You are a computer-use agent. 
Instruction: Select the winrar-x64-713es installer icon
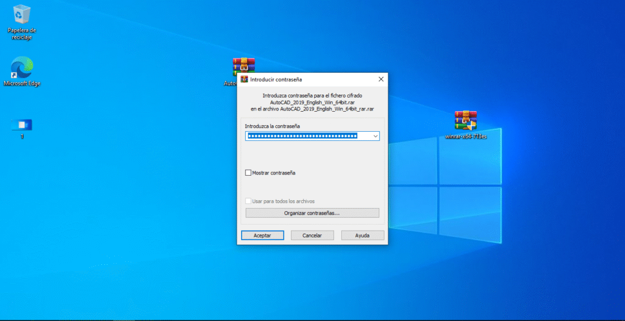(x=466, y=124)
